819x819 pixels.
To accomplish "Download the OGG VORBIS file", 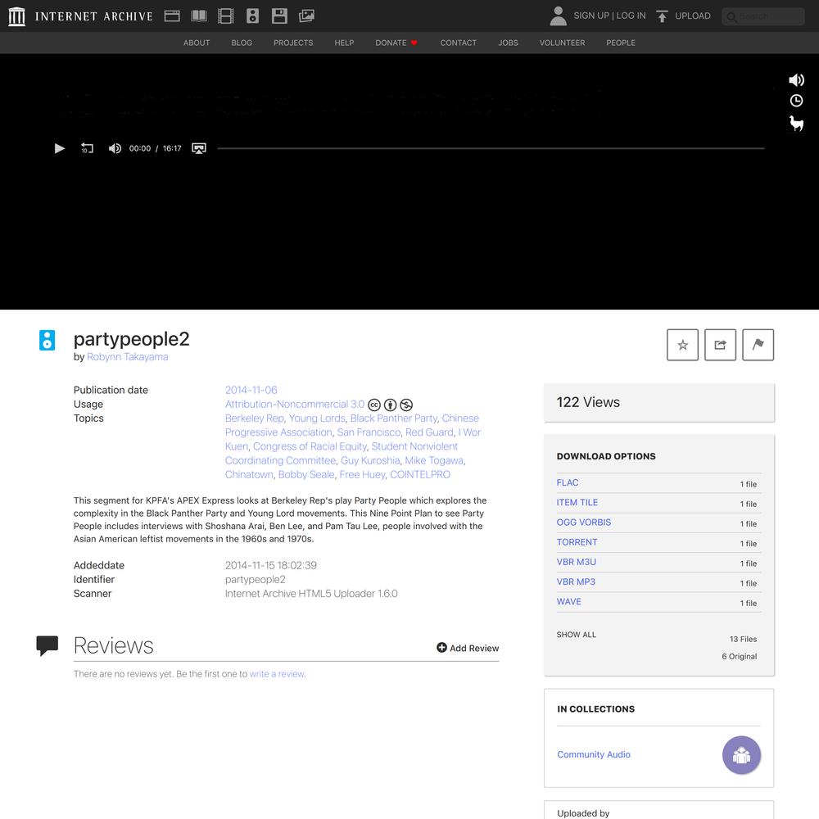I will pyautogui.click(x=583, y=523).
